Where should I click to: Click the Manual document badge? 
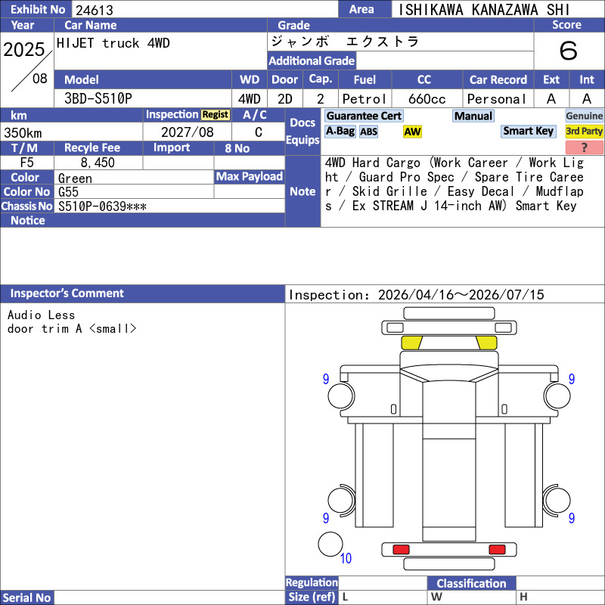(473, 116)
